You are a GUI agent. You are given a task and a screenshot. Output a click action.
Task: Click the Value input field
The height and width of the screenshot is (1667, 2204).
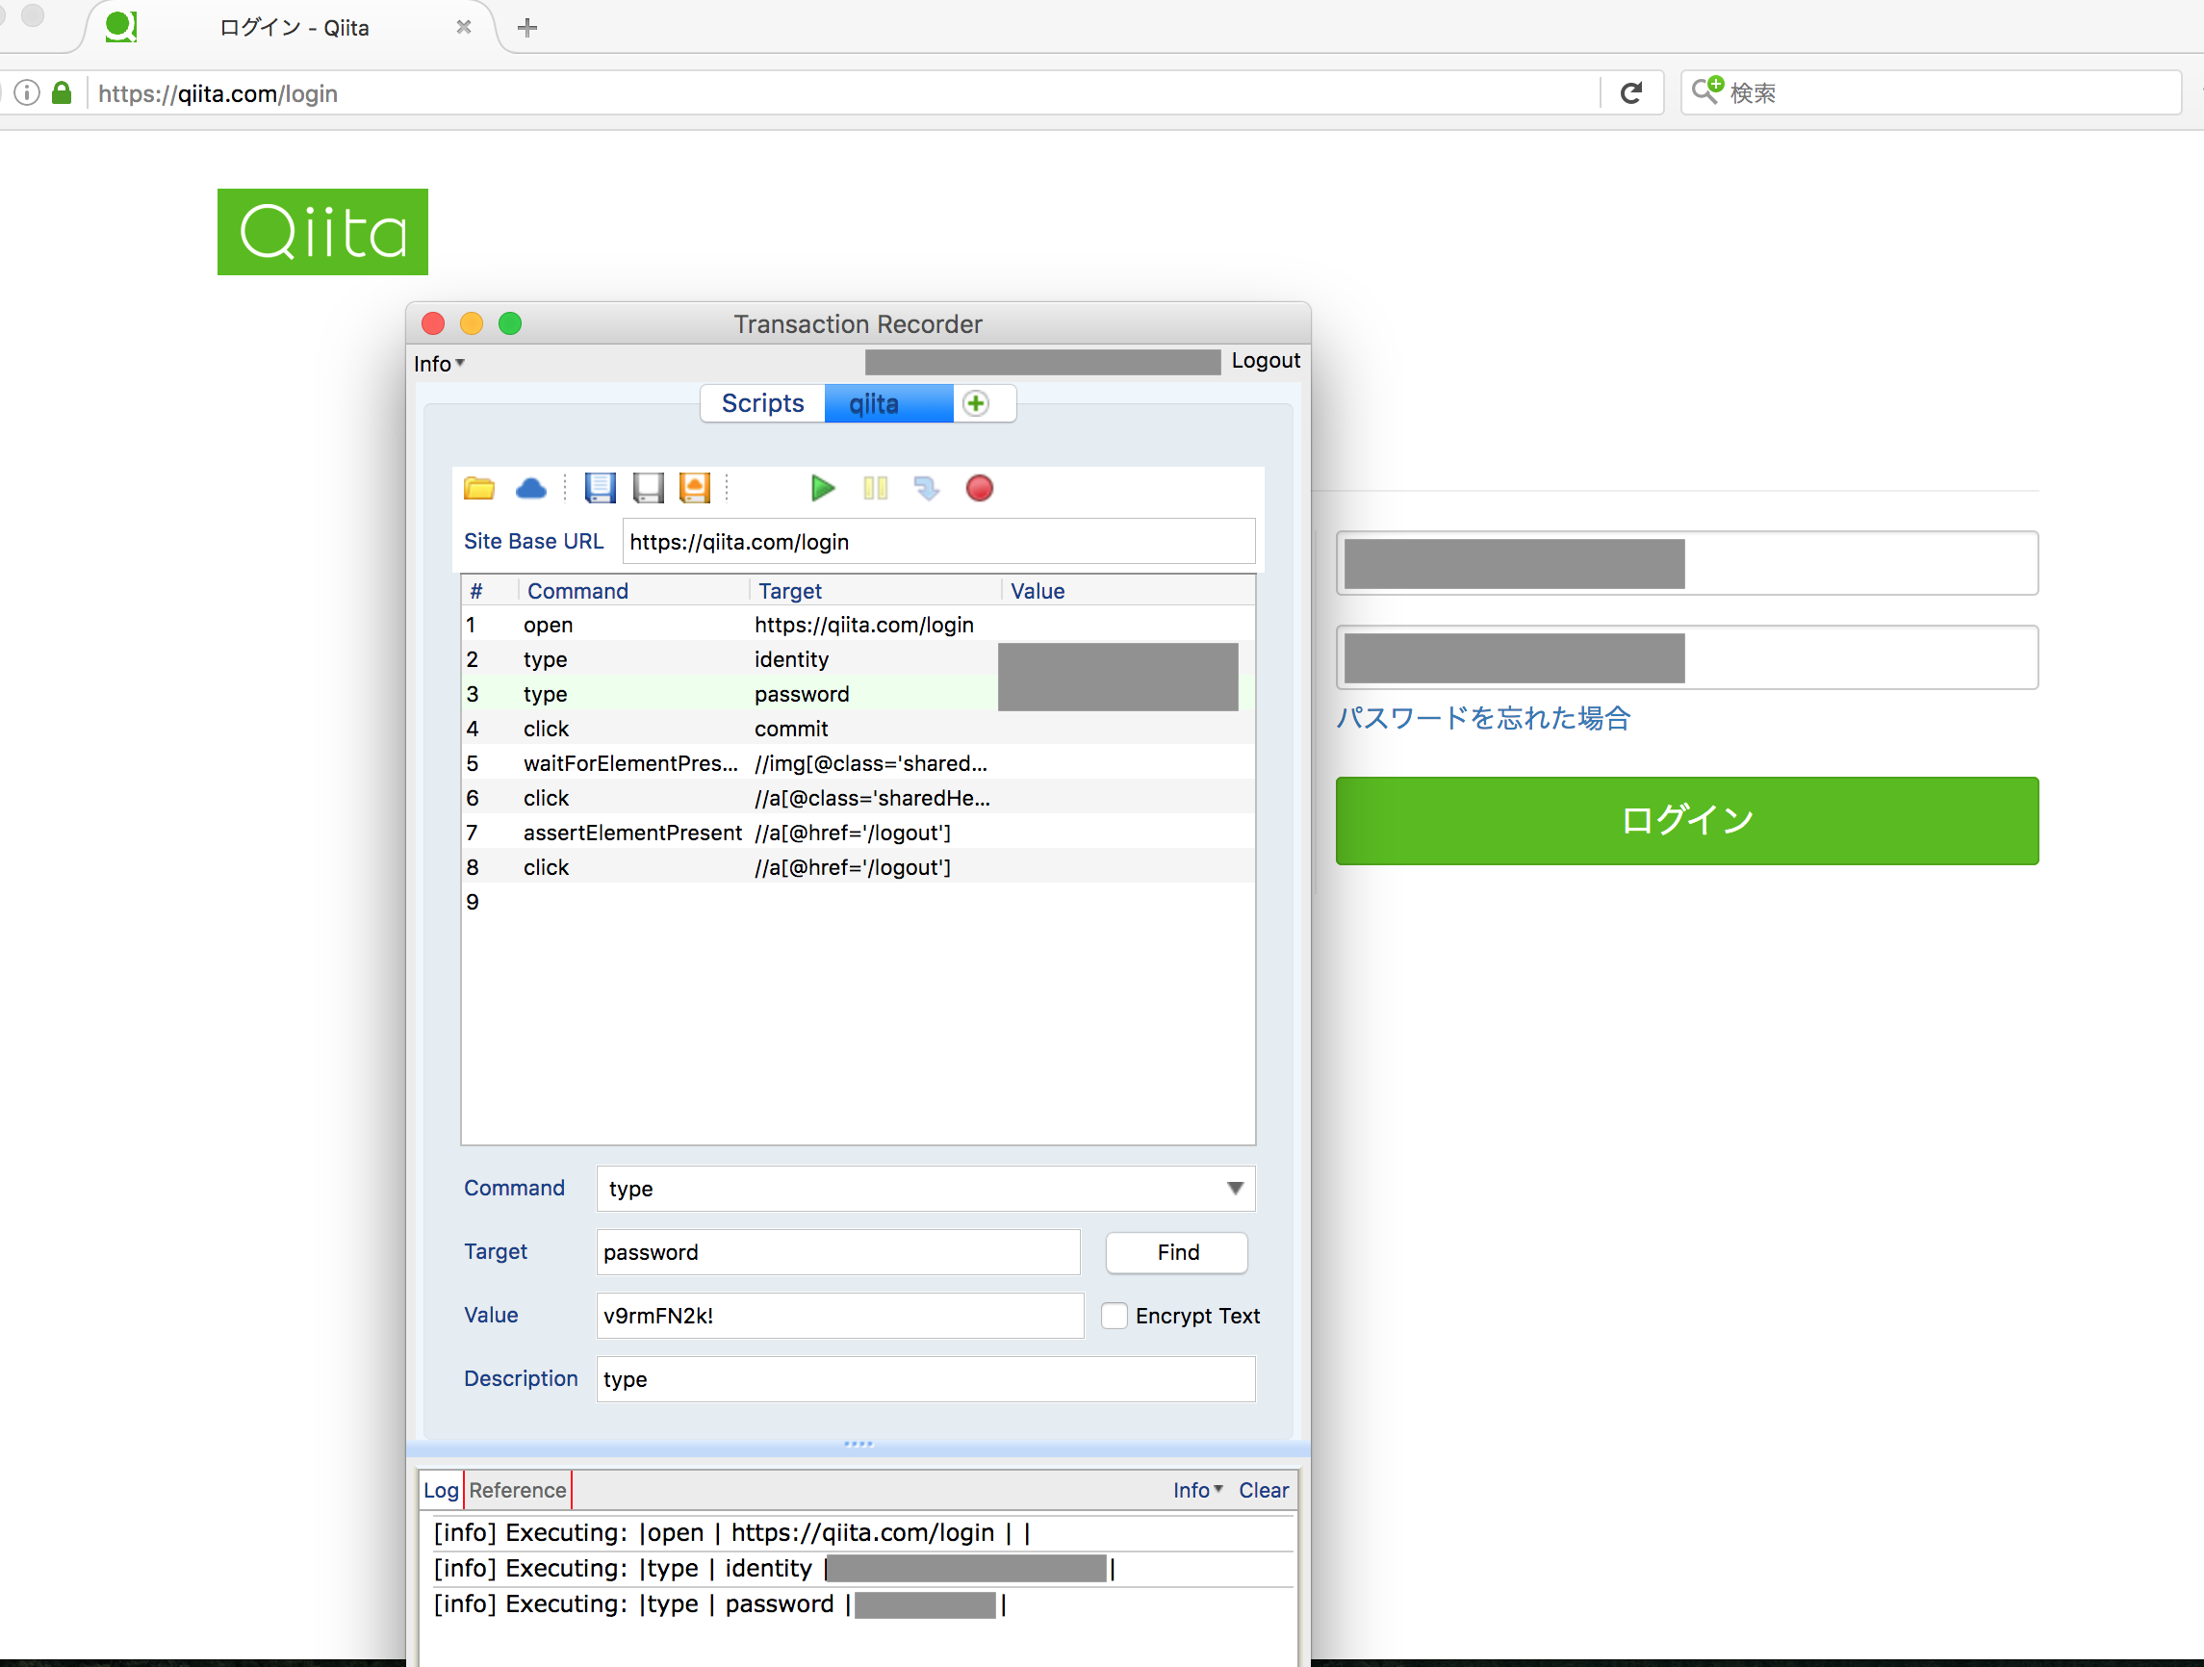pos(840,1316)
